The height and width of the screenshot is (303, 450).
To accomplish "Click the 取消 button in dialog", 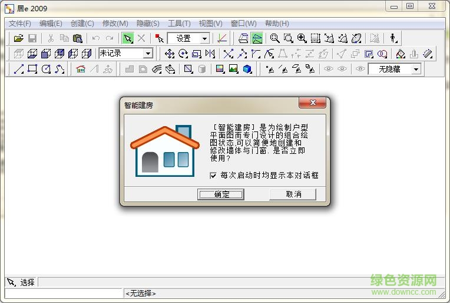I will [293, 195].
